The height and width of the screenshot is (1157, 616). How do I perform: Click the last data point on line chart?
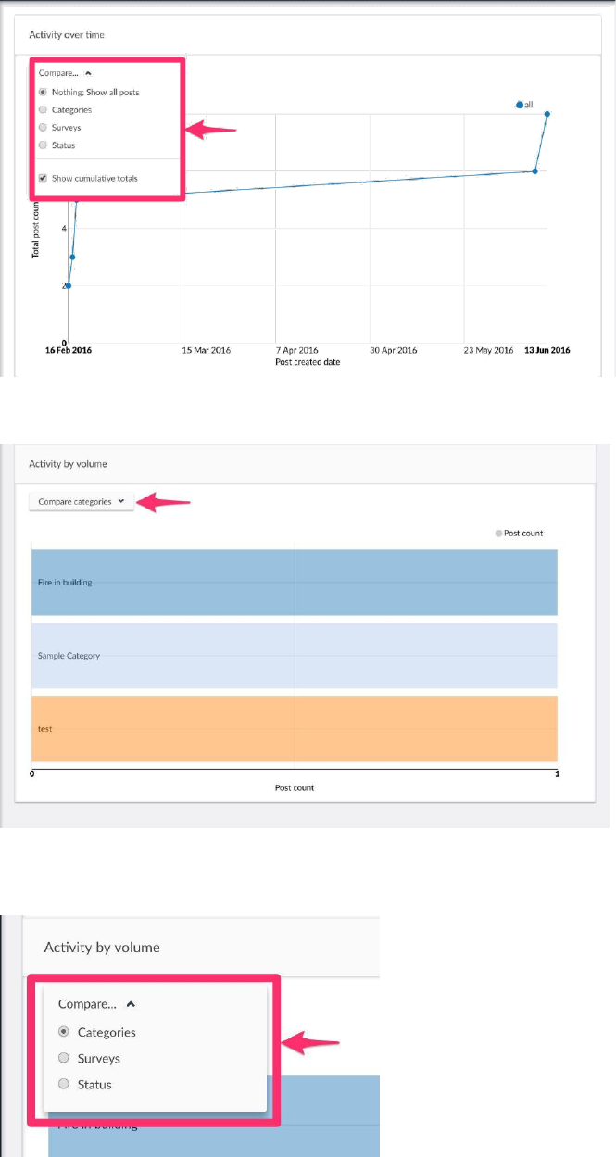[x=547, y=115]
